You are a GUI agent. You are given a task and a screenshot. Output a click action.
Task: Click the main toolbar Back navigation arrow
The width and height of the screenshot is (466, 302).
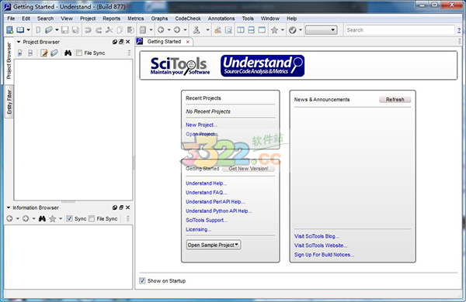[161, 30]
